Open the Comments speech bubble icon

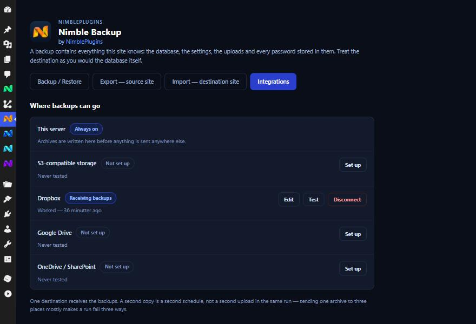(8, 75)
